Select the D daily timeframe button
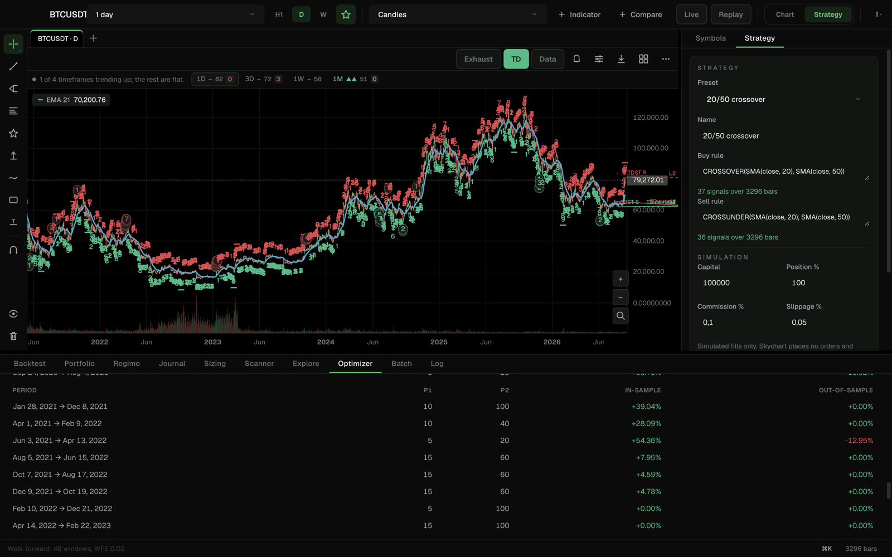The width and height of the screenshot is (892, 557). coord(301,14)
